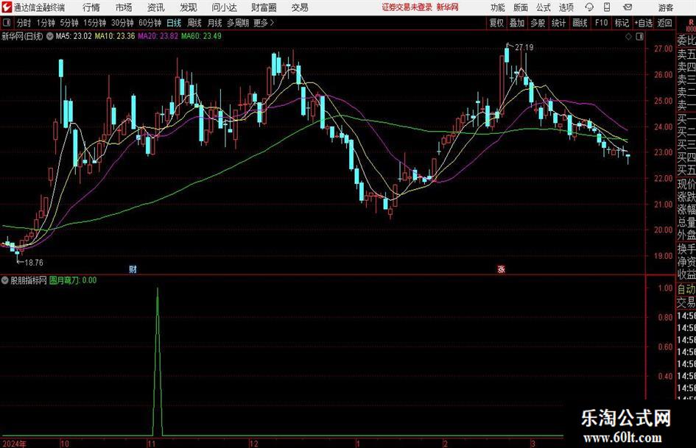696x448 pixels.
Task: Open the 行情 menu
Action: pos(91,7)
